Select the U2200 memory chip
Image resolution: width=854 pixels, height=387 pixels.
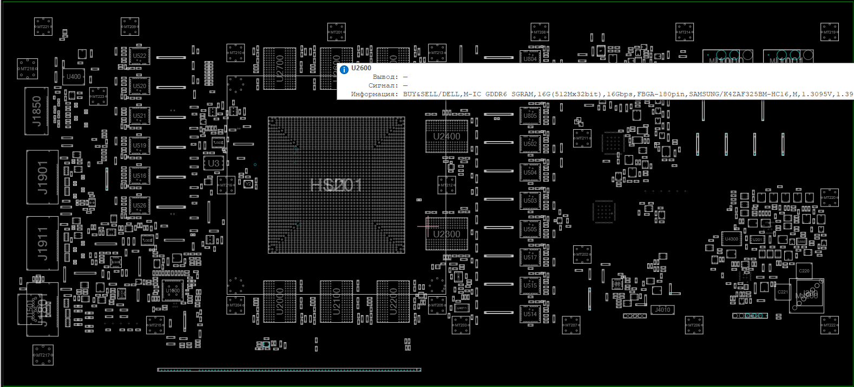393,302
